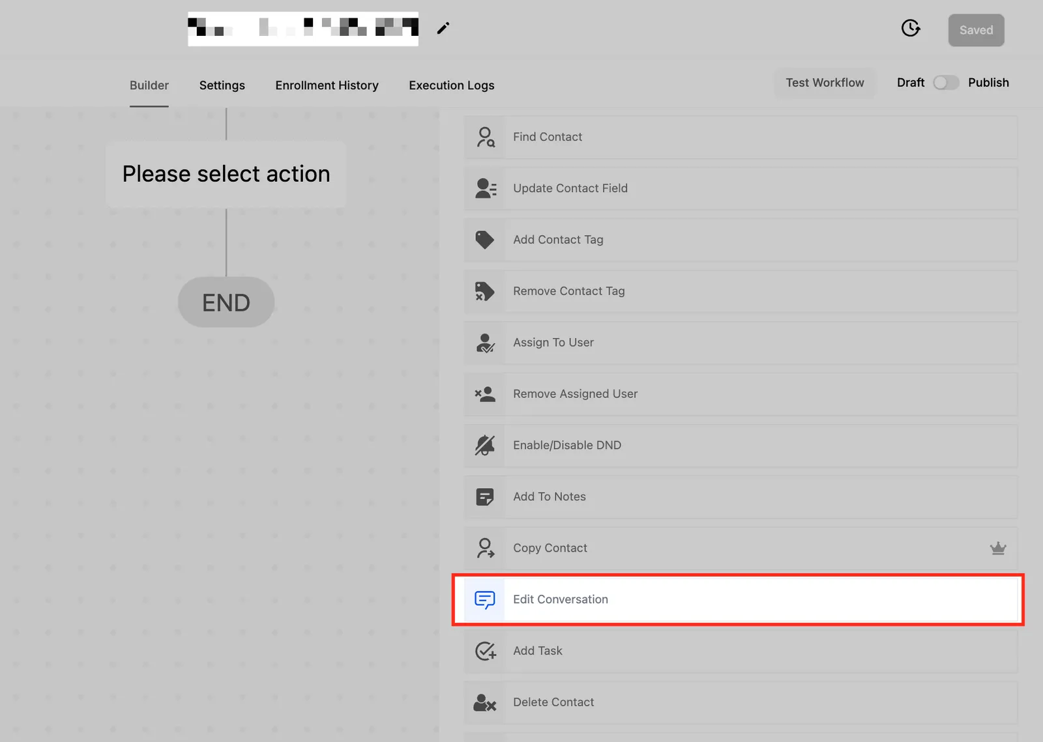Choose the Remove Contact Tag icon
1043x742 pixels.
(485, 291)
